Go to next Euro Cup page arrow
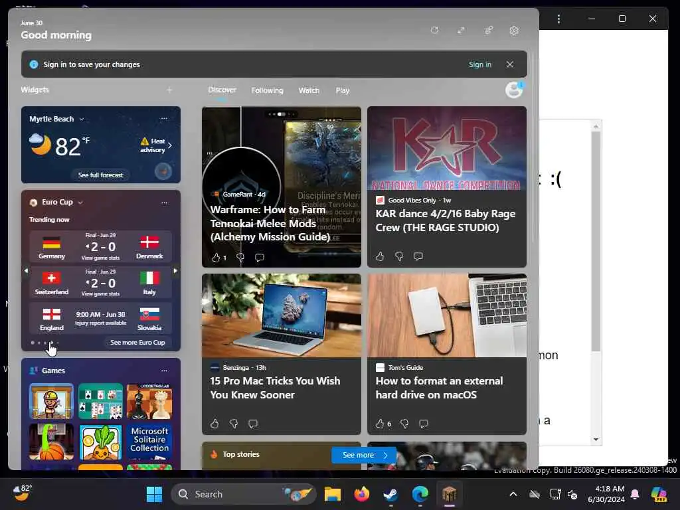 pyautogui.click(x=175, y=271)
